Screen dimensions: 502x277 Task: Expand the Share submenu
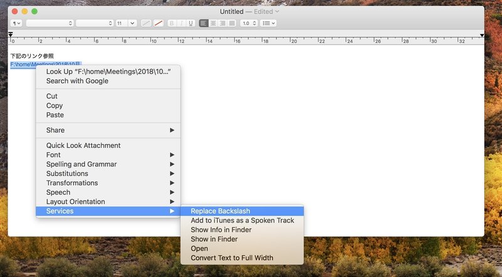[x=108, y=130]
